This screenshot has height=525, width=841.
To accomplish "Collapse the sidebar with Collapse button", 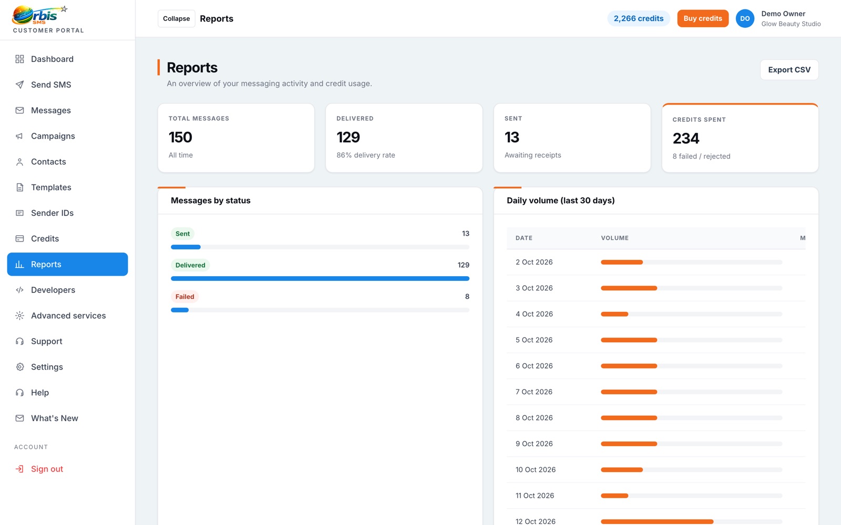I will point(176,18).
